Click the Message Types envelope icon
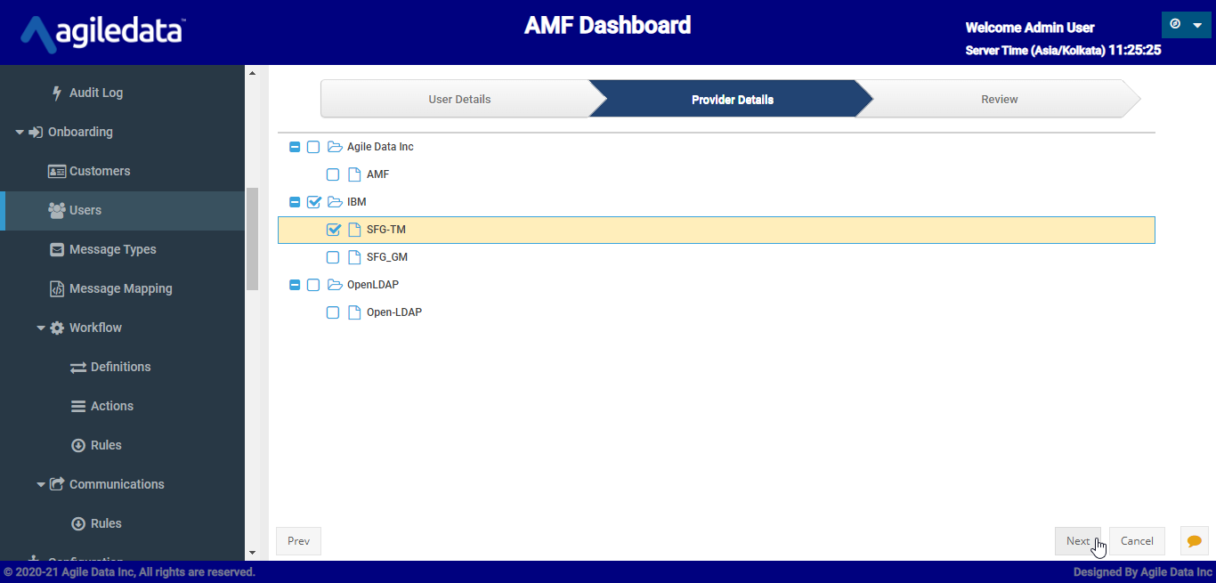The width and height of the screenshot is (1216, 583). coord(57,249)
